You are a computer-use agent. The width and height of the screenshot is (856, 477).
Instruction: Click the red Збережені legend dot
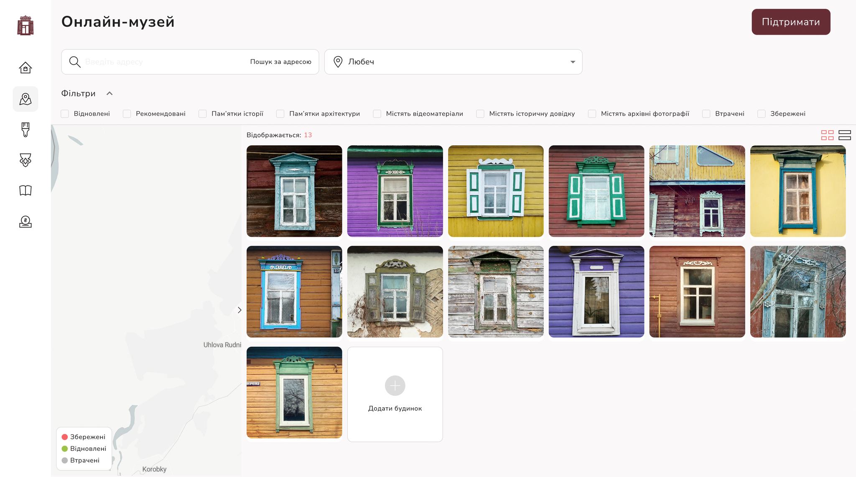coord(65,437)
